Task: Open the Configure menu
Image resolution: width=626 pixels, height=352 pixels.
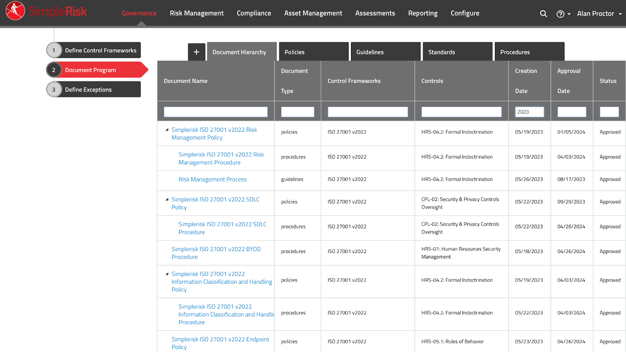Action: click(465, 13)
